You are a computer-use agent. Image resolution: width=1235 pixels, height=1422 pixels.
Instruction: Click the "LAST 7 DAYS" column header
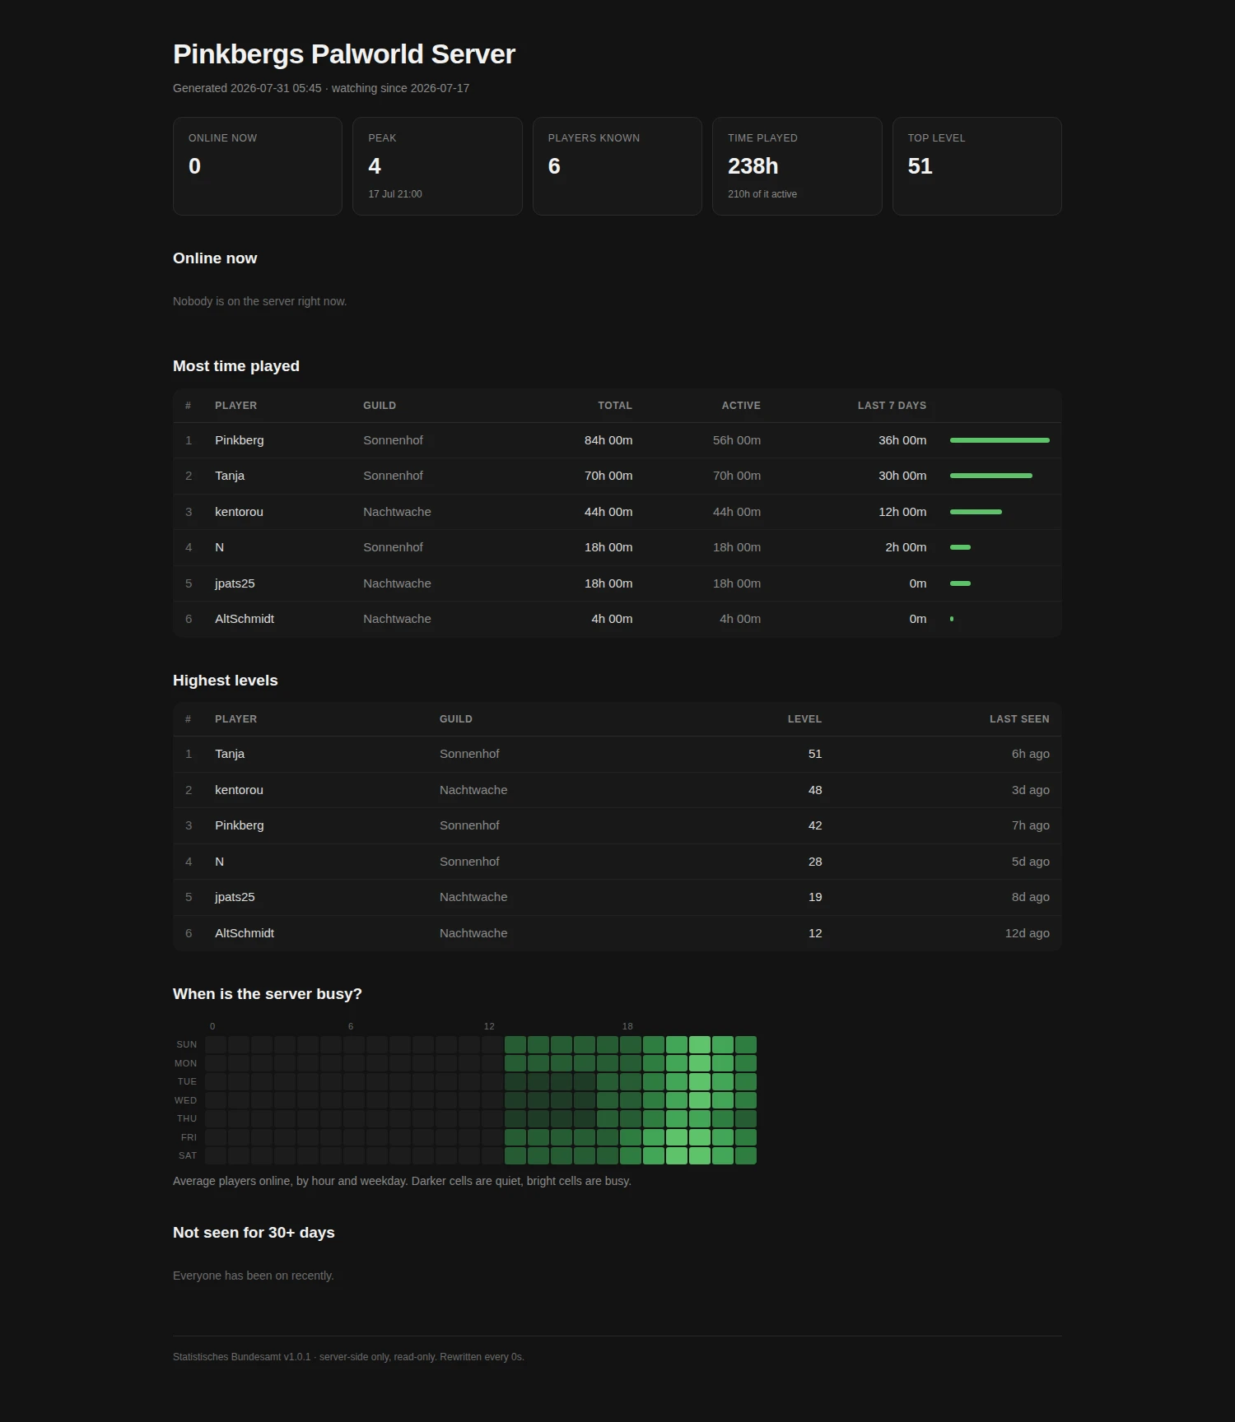[892, 406]
